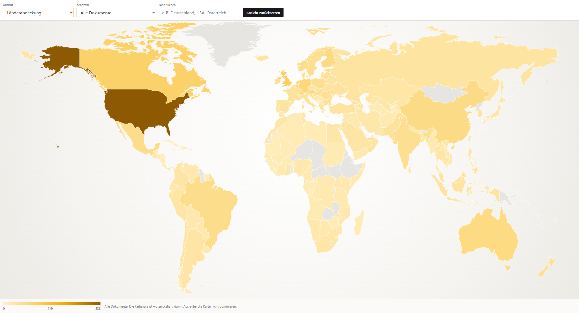
Task: Focus the Land suchen input field
Action: [199, 13]
